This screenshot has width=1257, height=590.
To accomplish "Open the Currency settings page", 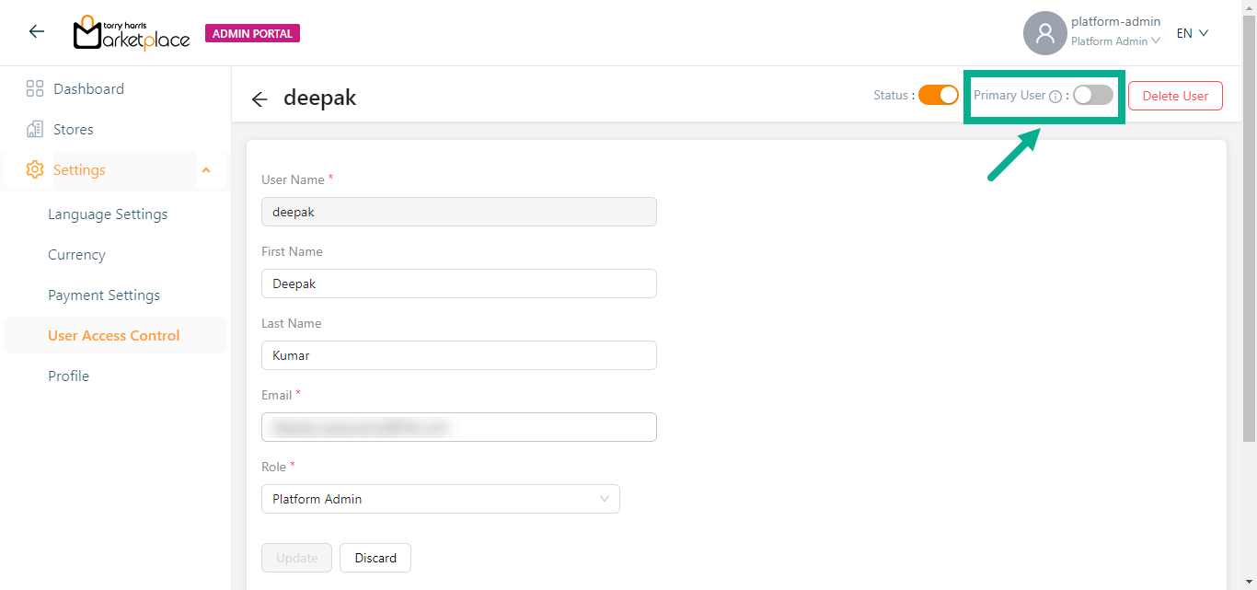I will tap(76, 255).
